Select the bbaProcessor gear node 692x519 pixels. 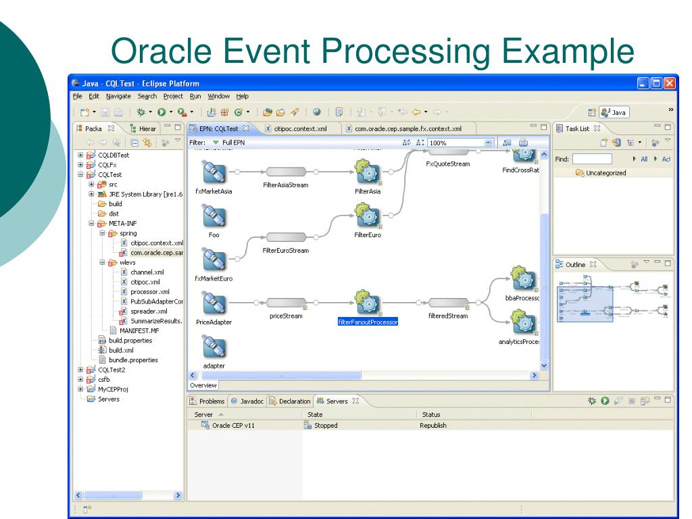[524, 278]
